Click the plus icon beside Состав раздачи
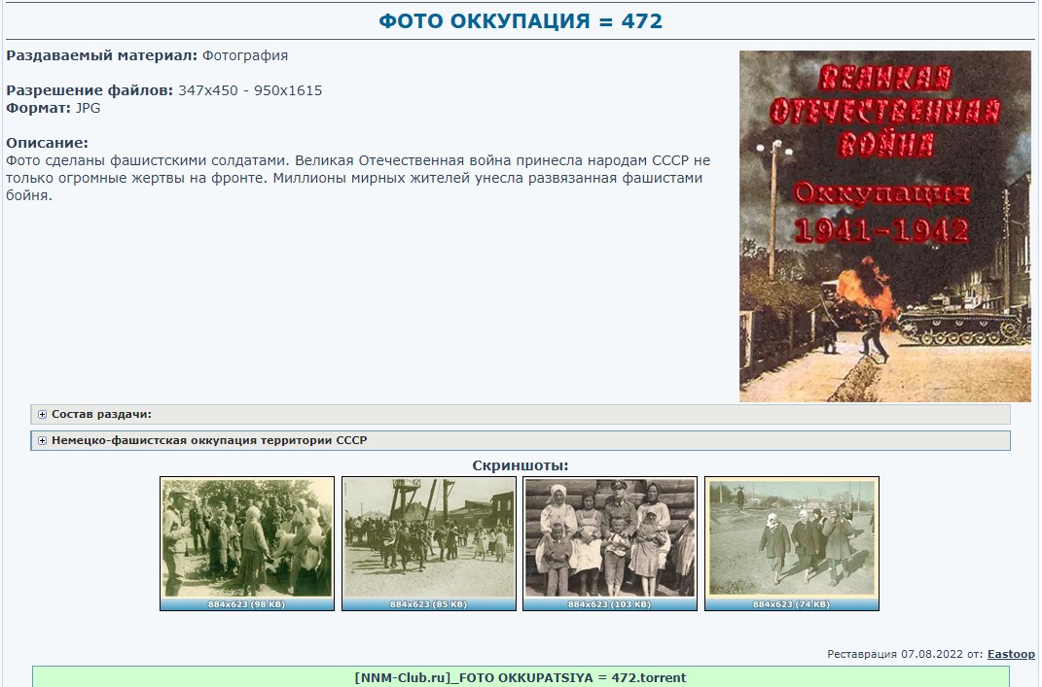Screen dimensions: 1042x687 point(43,415)
